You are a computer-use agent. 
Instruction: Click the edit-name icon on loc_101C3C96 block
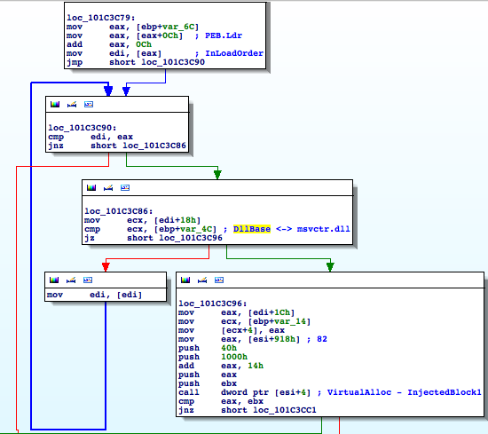pyautogui.click(x=202, y=280)
